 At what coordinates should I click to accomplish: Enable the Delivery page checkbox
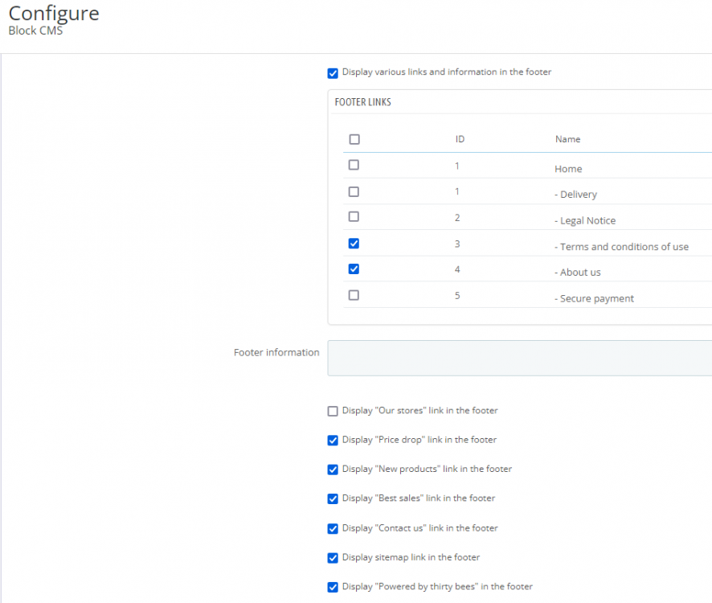(x=354, y=192)
